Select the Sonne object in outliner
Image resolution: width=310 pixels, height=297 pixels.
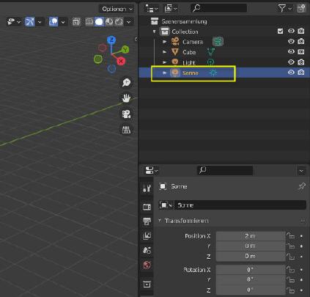(191, 73)
